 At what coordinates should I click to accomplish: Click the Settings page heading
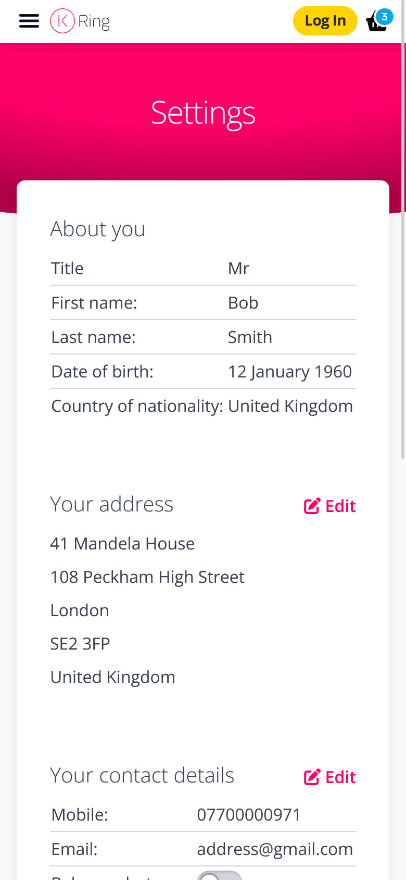tap(203, 113)
